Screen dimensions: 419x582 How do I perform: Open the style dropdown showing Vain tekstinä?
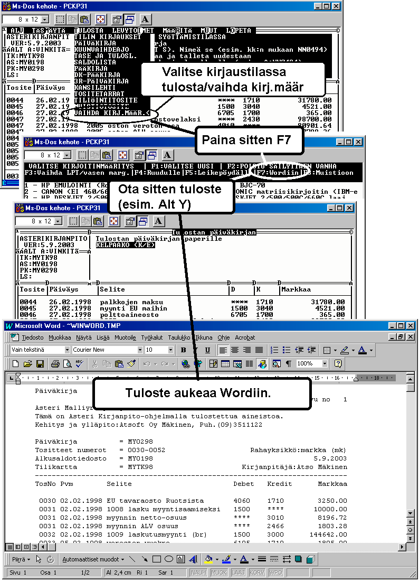click(67, 350)
